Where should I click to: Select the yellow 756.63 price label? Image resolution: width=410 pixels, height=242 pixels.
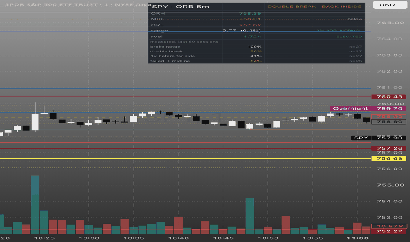click(x=389, y=158)
